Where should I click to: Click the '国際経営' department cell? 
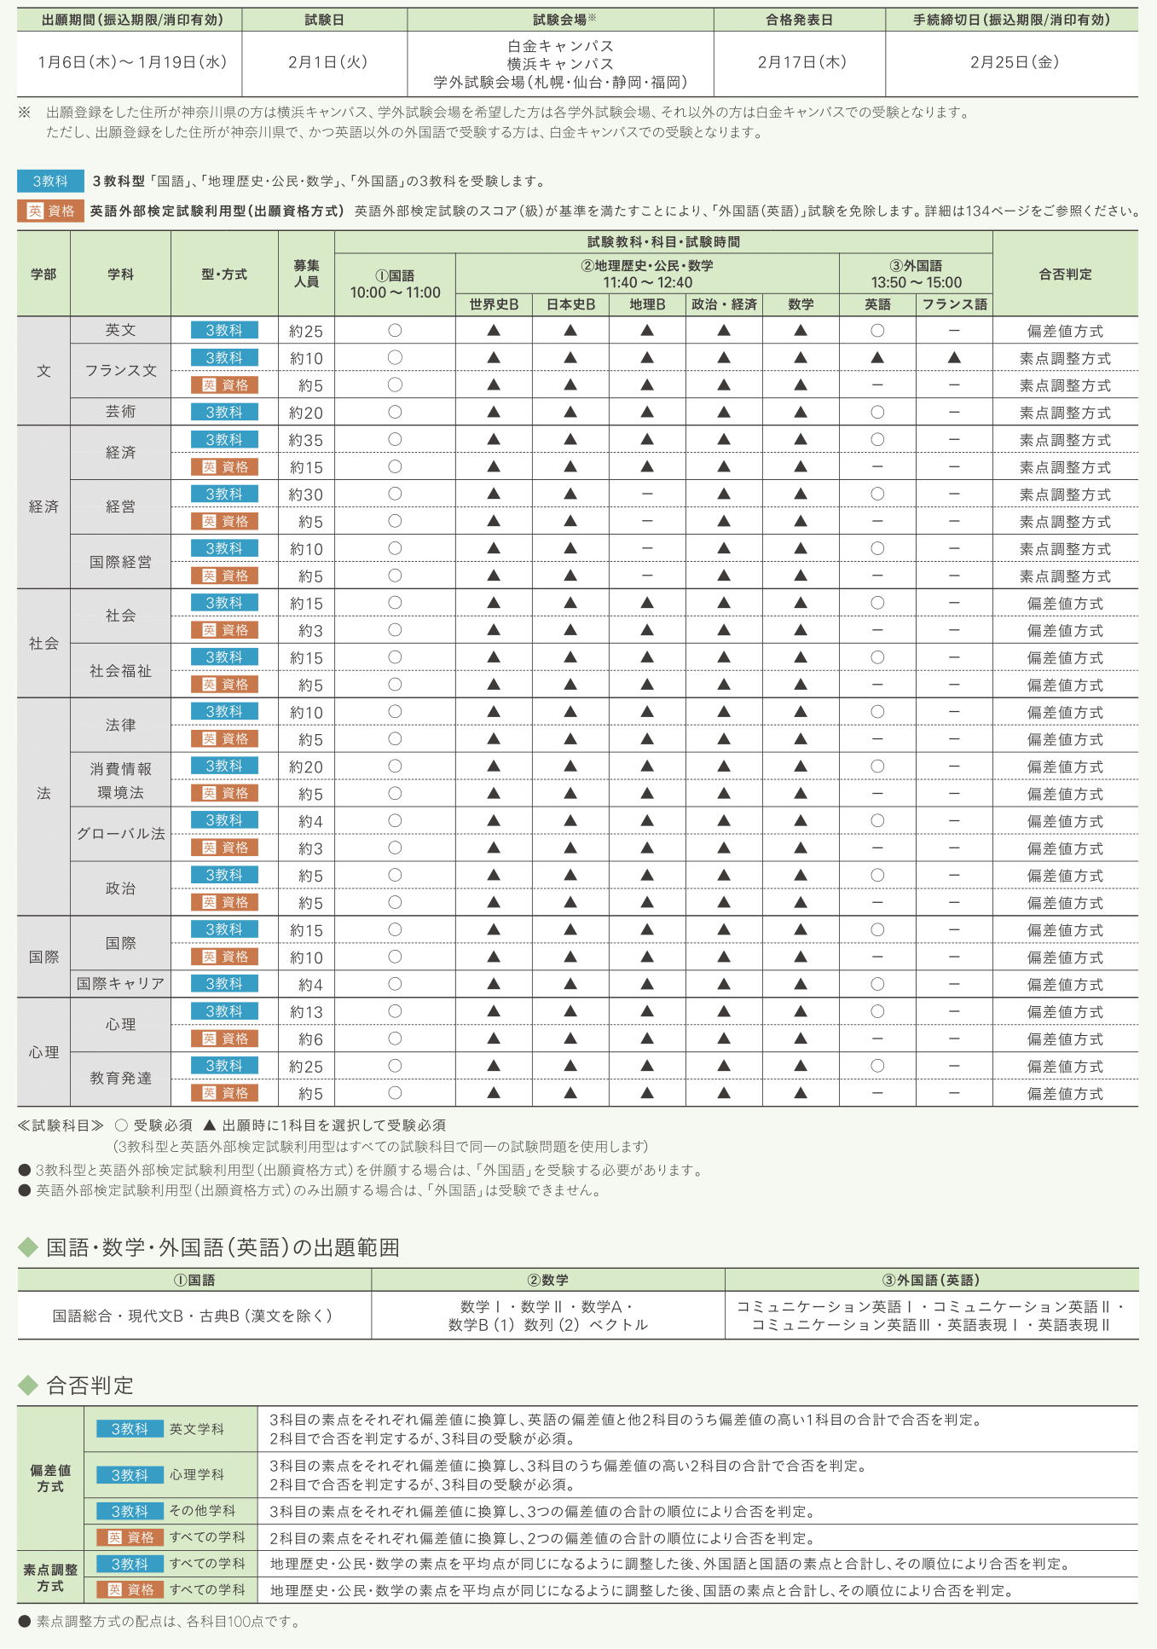(x=120, y=562)
